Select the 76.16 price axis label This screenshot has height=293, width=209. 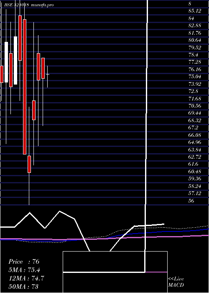[195, 69]
